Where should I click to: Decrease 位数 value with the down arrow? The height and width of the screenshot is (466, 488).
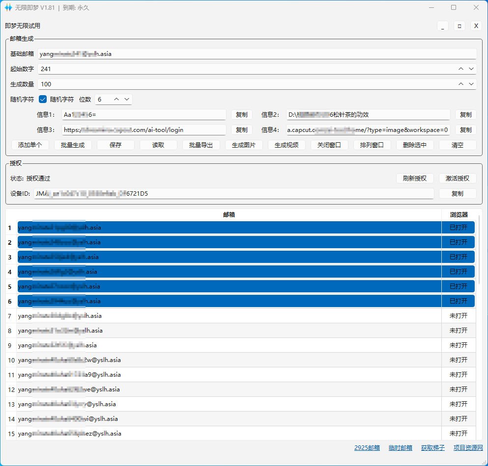click(127, 100)
